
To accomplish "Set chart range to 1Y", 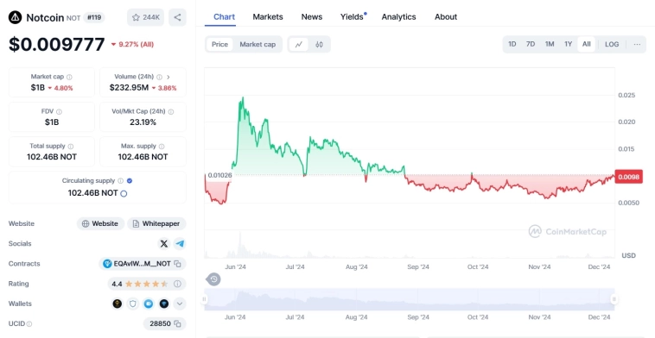I will (568, 44).
